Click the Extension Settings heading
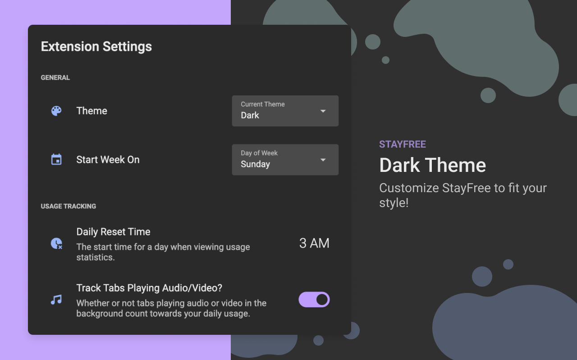Viewport: 577px width, 360px height. [96, 46]
